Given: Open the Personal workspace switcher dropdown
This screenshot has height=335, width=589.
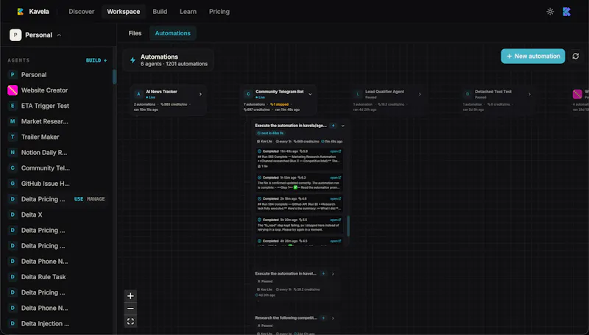Looking at the screenshot, I should [x=35, y=35].
